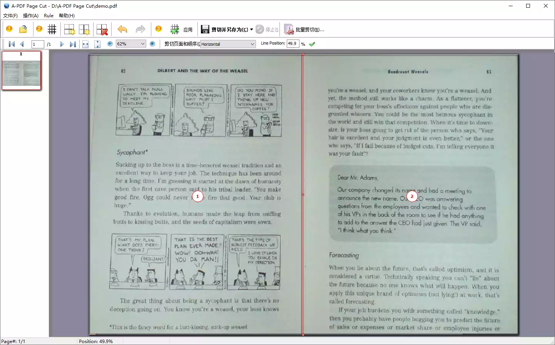This screenshot has width=555, height=345.
Task: Click the status bar text "Page#: 1/1"
Action: click(x=13, y=341)
